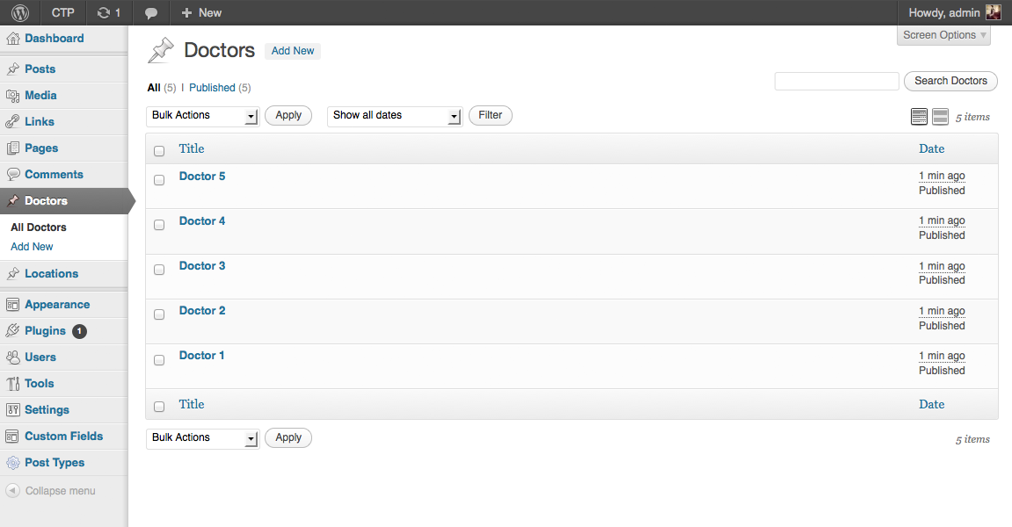Open the Doctor 2 title link
The width and height of the screenshot is (1012, 527).
(202, 311)
